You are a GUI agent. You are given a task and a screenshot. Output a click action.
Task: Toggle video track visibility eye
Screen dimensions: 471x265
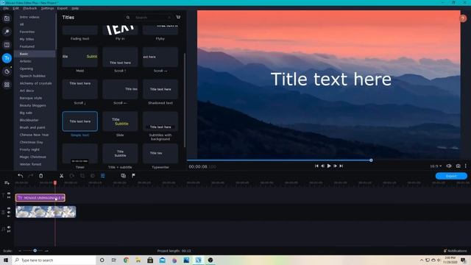(9, 208)
